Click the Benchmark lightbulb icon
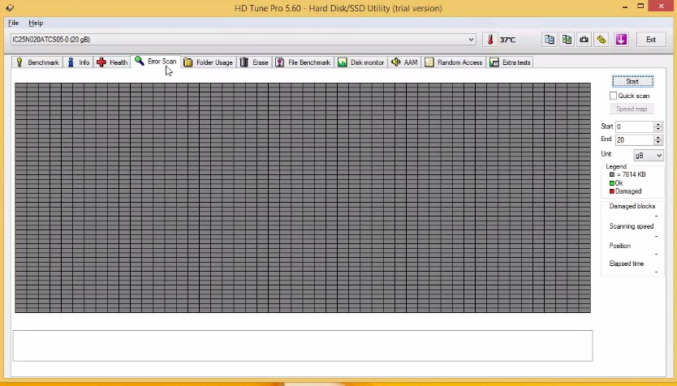This screenshot has width=677, height=386. [19, 62]
